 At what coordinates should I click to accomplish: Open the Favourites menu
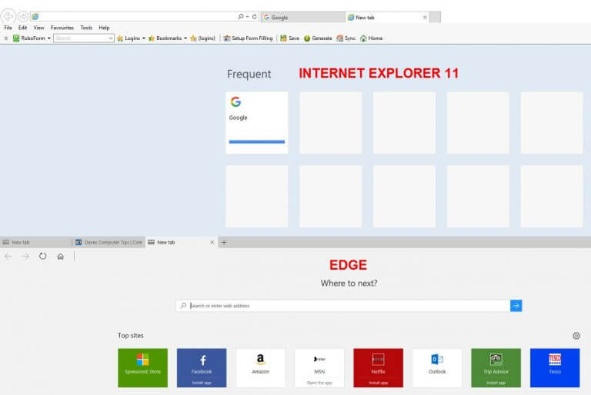[x=62, y=28]
